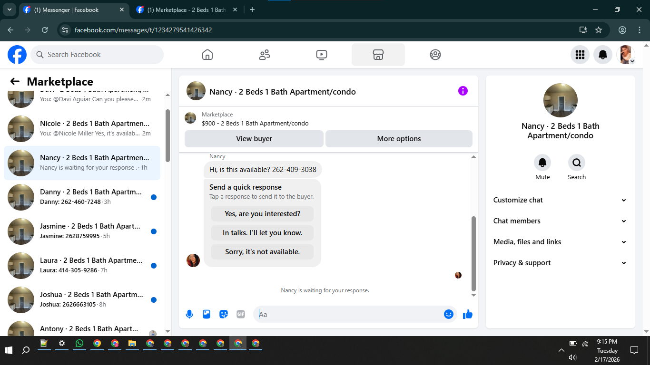Open the Nicole conversation

(82, 128)
